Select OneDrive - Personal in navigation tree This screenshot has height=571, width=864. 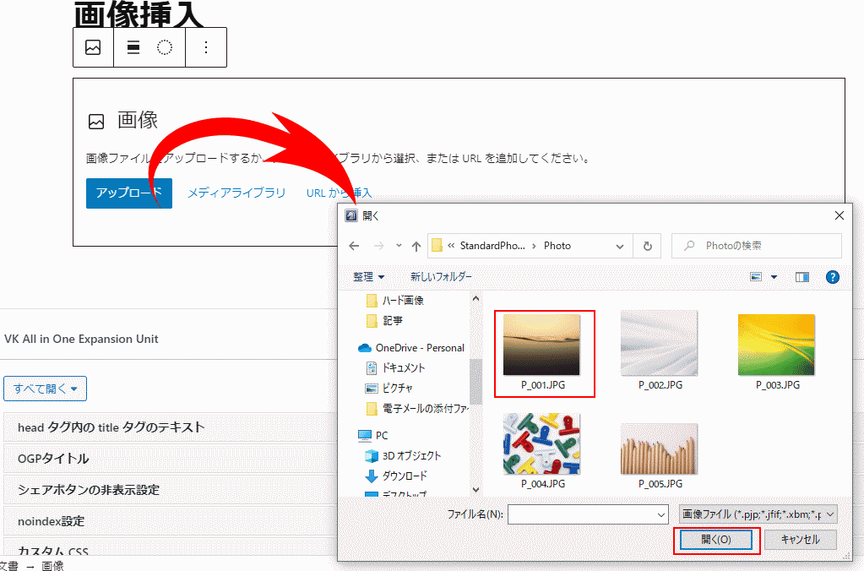tap(419, 348)
